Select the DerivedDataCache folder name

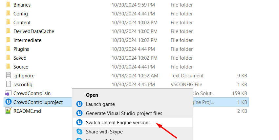[33, 31]
